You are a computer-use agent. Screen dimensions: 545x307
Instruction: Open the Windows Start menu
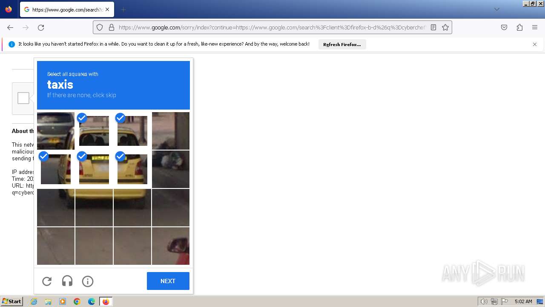click(x=11, y=301)
